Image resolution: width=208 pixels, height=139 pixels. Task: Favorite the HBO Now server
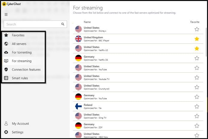coord(197,135)
